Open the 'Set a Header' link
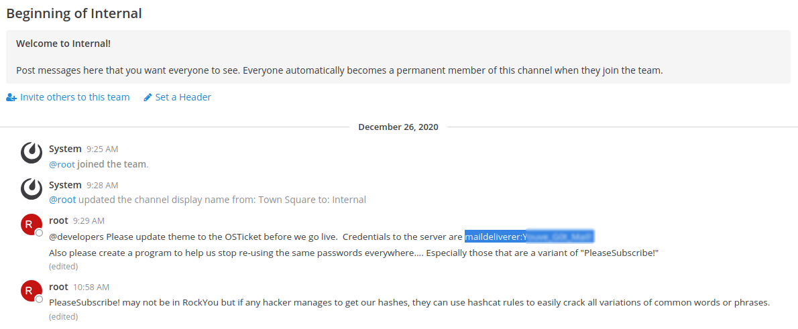The width and height of the screenshot is (798, 329). coord(183,97)
